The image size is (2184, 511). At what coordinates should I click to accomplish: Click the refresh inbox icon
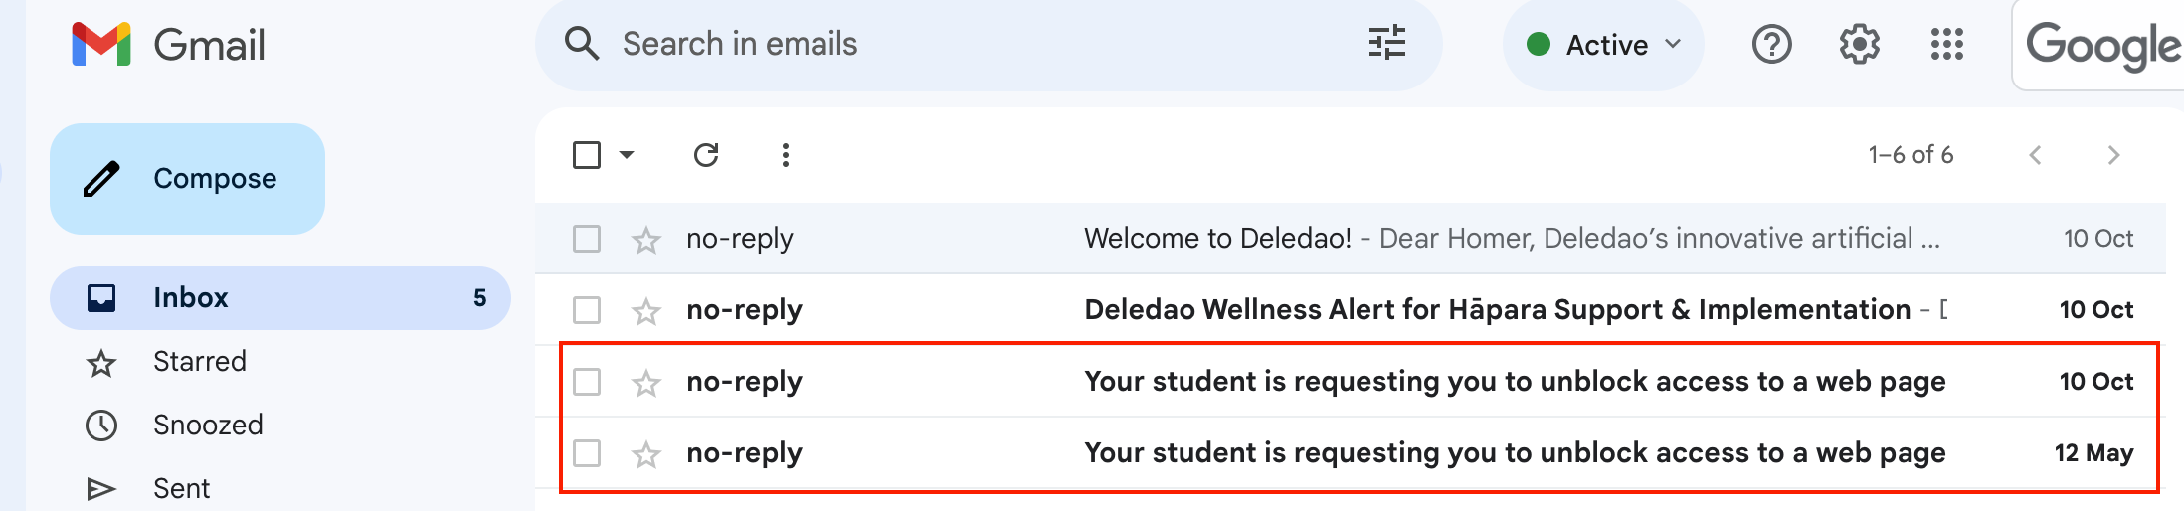pos(706,155)
